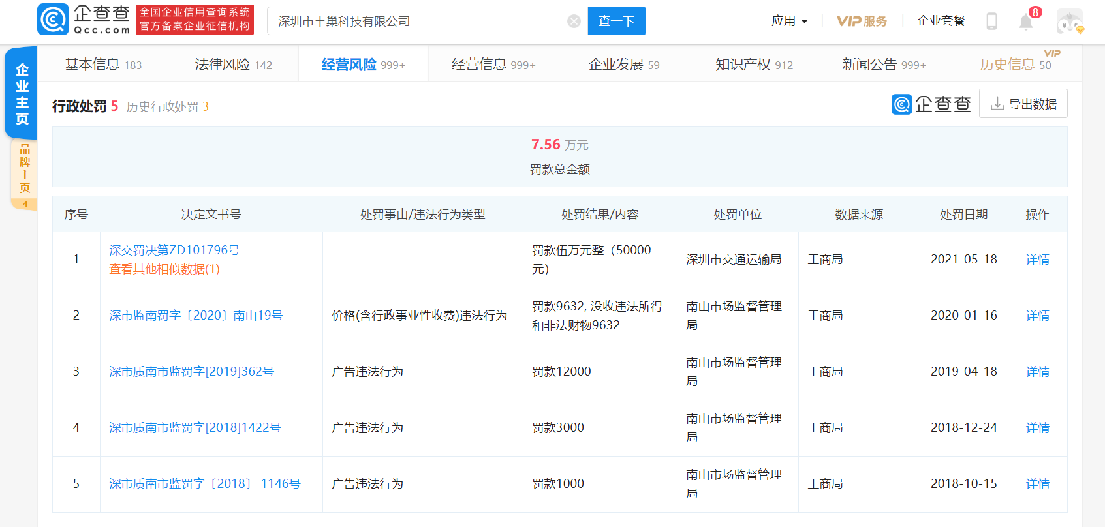Open the user avatar menu
The height and width of the screenshot is (527, 1105).
tap(1070, 22)
